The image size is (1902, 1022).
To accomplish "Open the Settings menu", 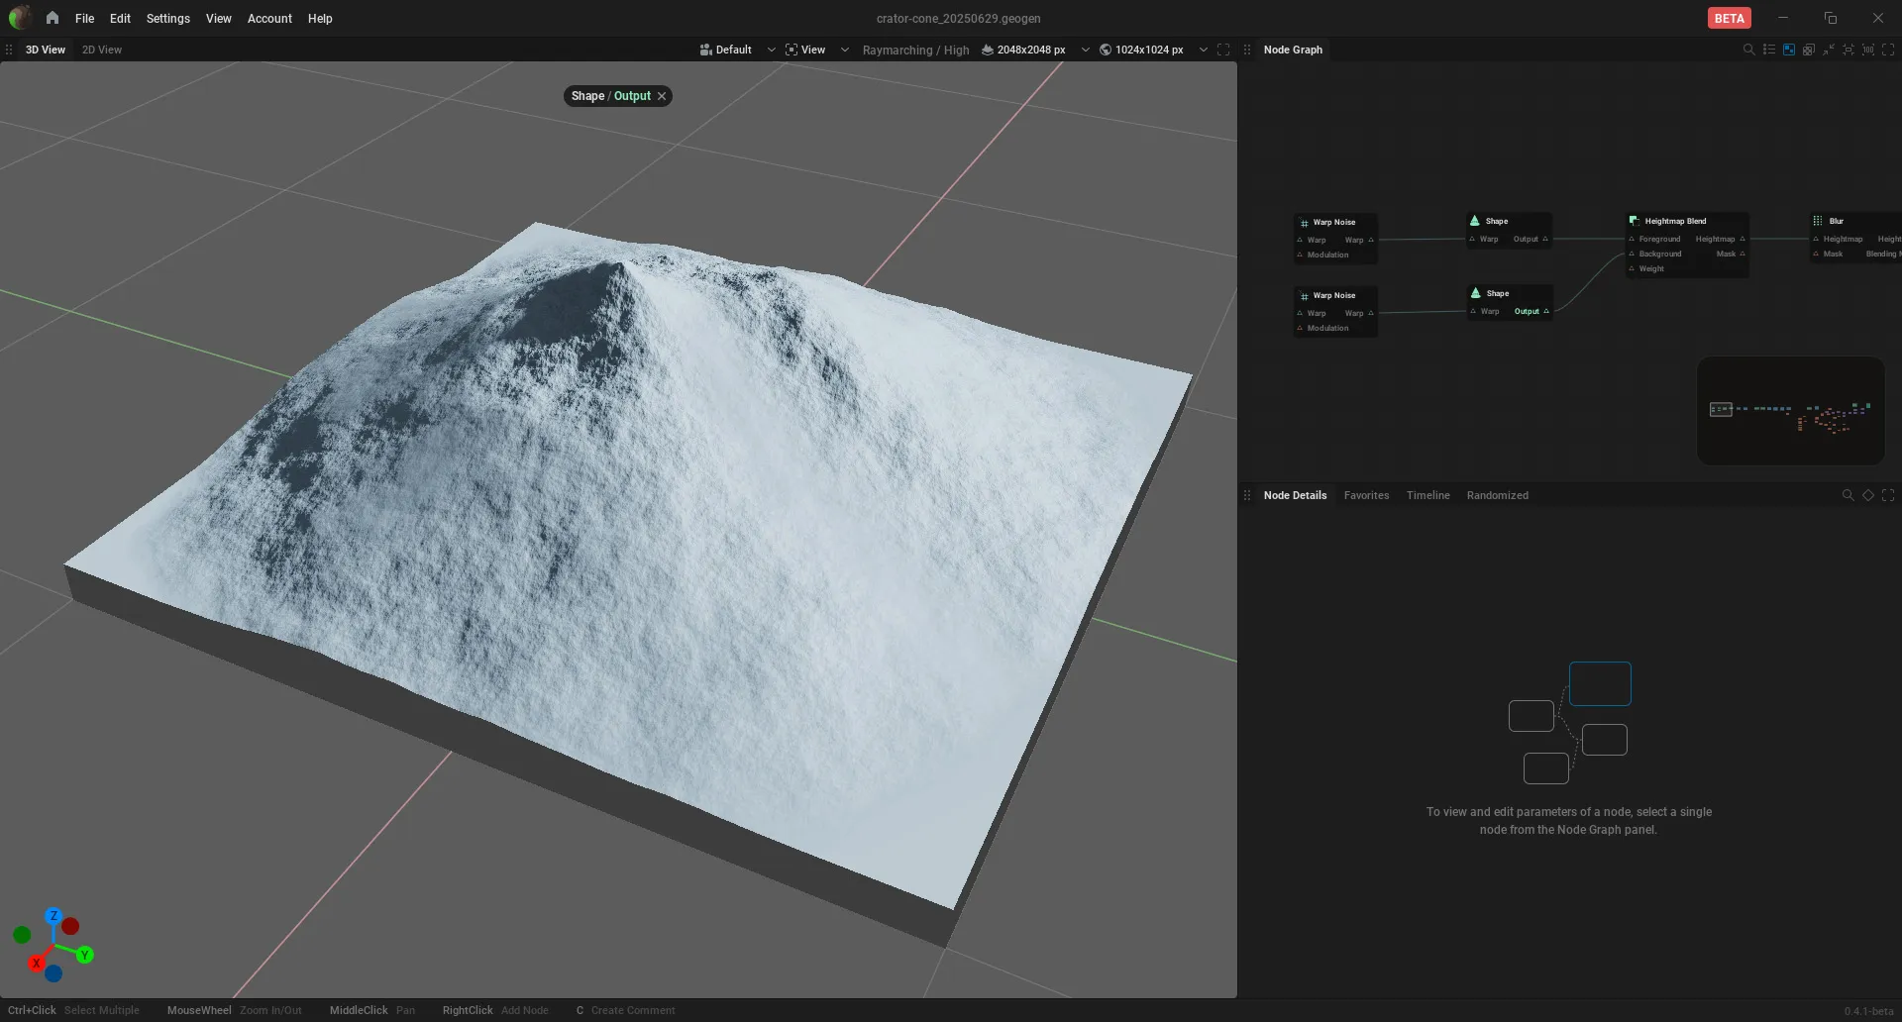I will pos(167,19).
